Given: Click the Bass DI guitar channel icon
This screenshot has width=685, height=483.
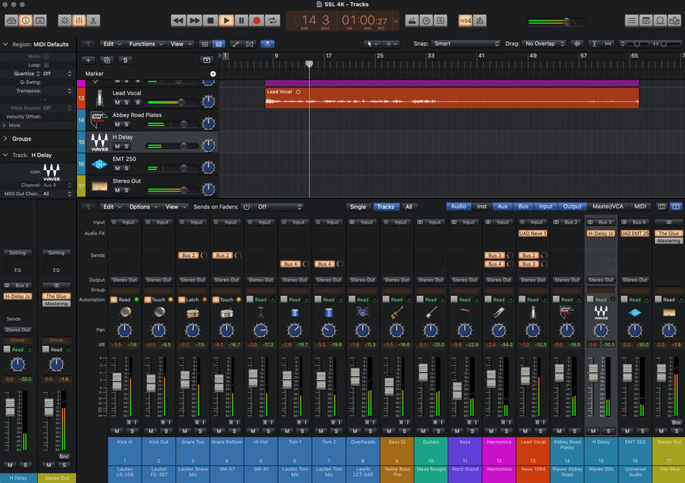Looking at the screenshot, I should tap(396, 311).
